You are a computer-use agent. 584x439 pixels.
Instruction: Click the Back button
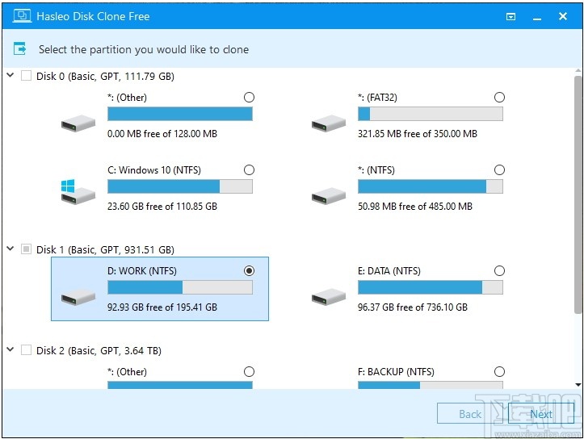click(x=470, y=414)
